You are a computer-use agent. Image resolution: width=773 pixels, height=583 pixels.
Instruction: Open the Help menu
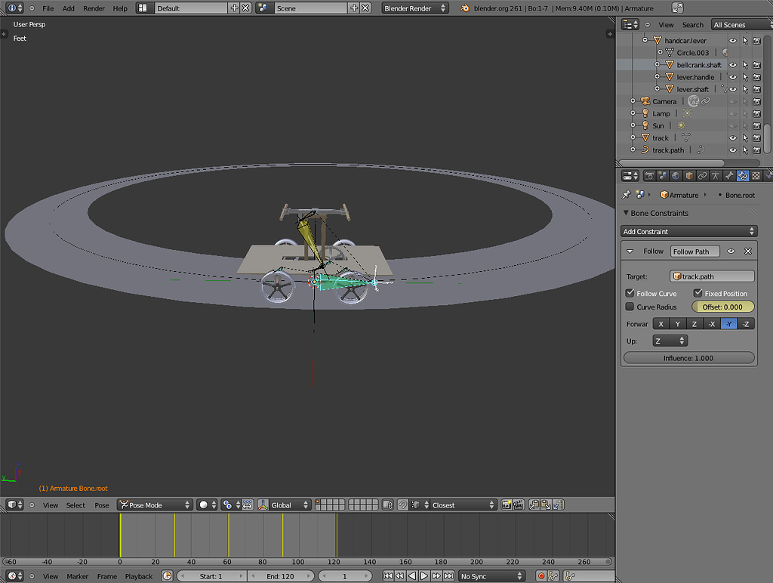tap(120, 8)
